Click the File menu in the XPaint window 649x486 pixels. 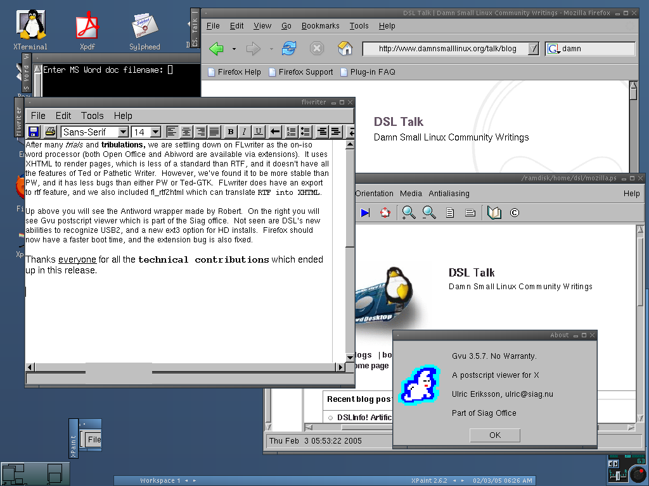(94, 439)
